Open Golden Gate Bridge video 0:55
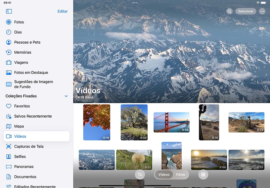 pyautogui.click(x=171, y=122)
